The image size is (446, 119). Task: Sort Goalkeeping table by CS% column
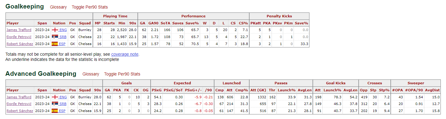(243, 23)
